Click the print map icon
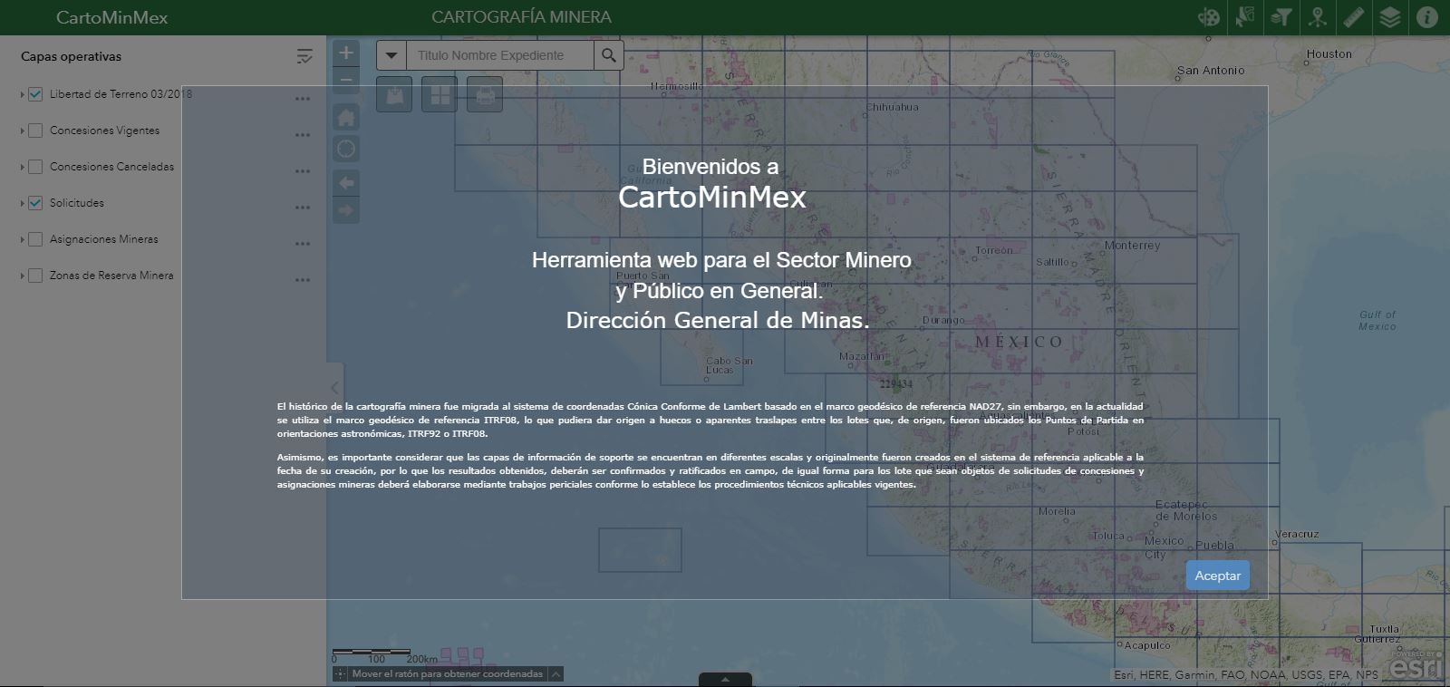This screenshot has height=687, width=1450. tap(485, 95)
